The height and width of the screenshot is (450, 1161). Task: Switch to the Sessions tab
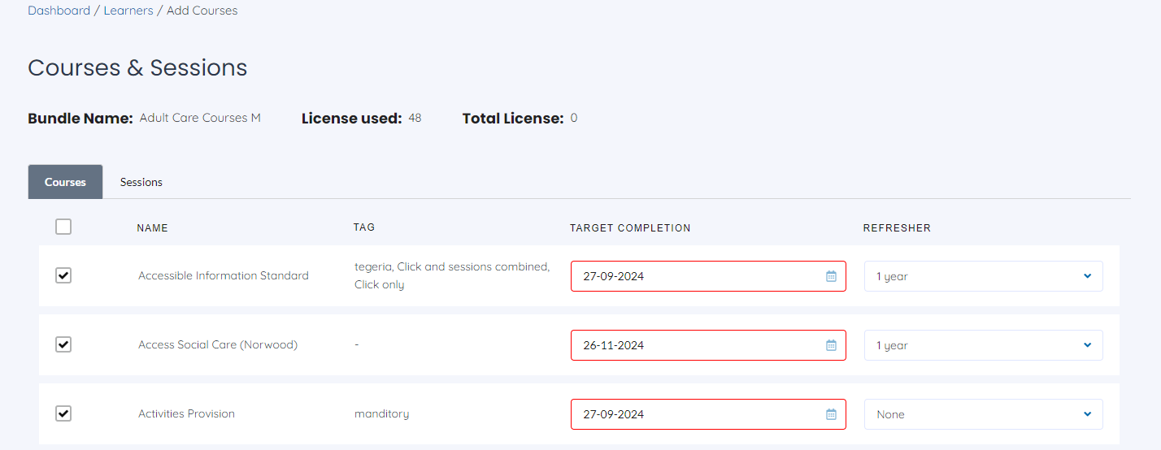click(141, 182)
